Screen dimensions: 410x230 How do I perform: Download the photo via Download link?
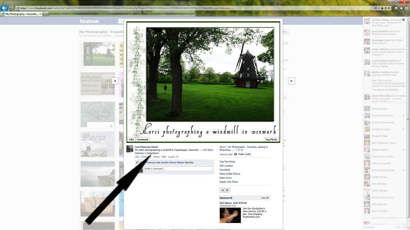tap(224, 170)
